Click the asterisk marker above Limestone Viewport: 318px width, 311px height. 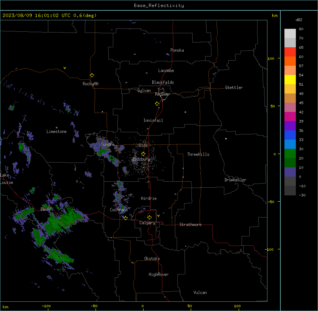coord(56,128)
